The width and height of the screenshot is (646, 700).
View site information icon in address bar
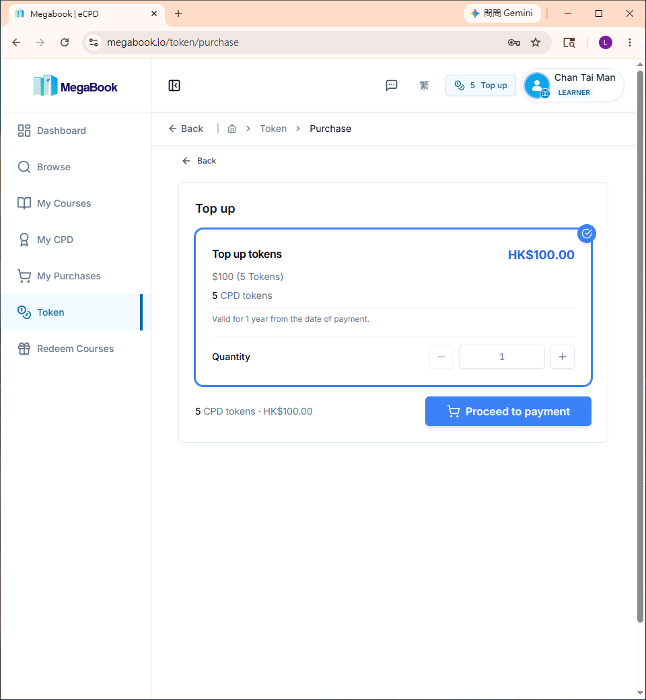coord(94,42)
